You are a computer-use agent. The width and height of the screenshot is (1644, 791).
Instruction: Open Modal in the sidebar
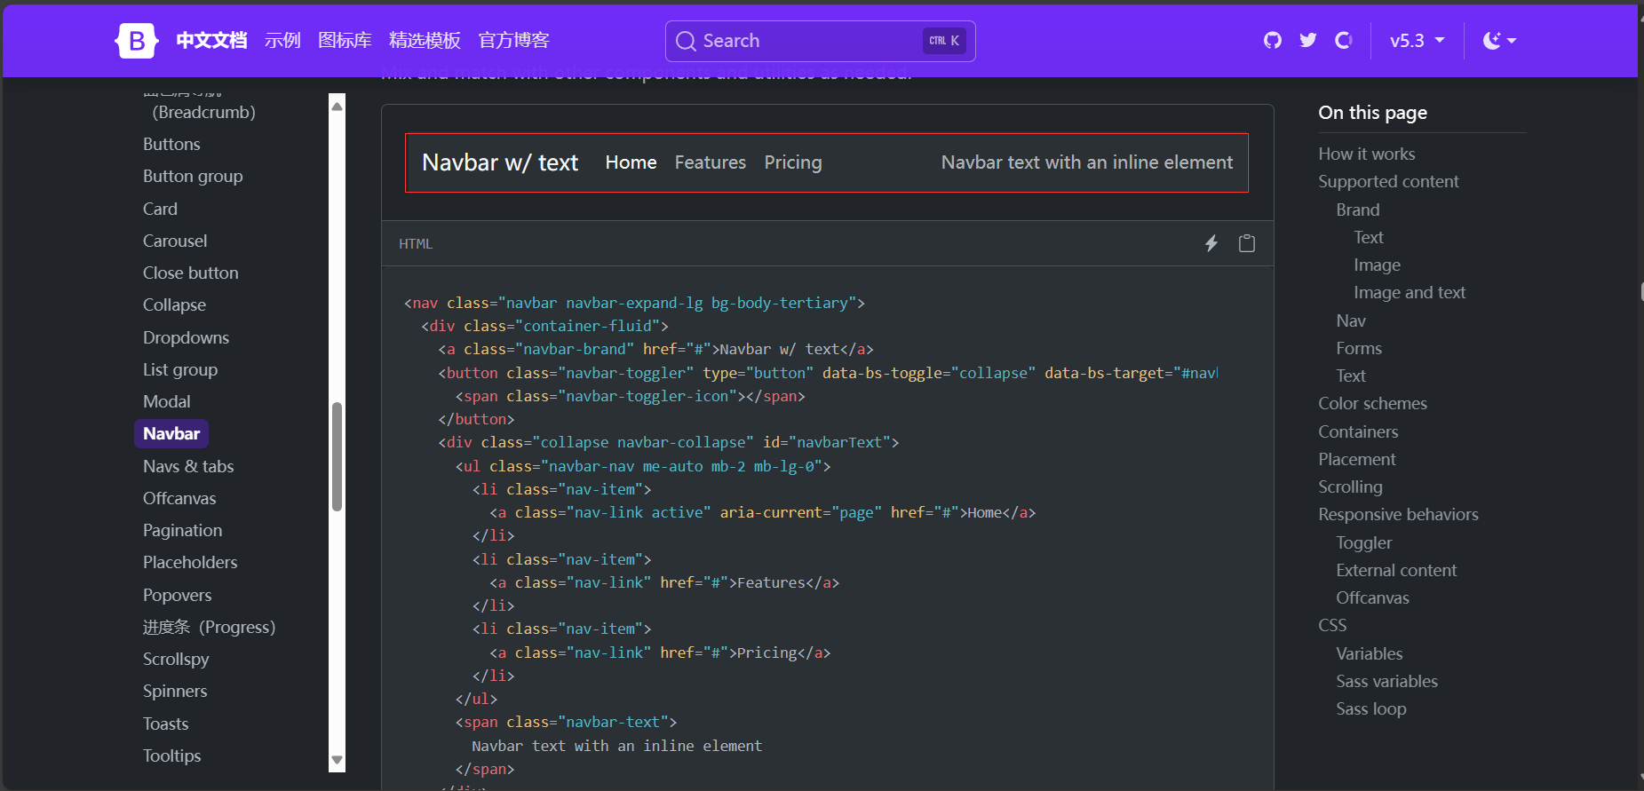pos(167,401)
